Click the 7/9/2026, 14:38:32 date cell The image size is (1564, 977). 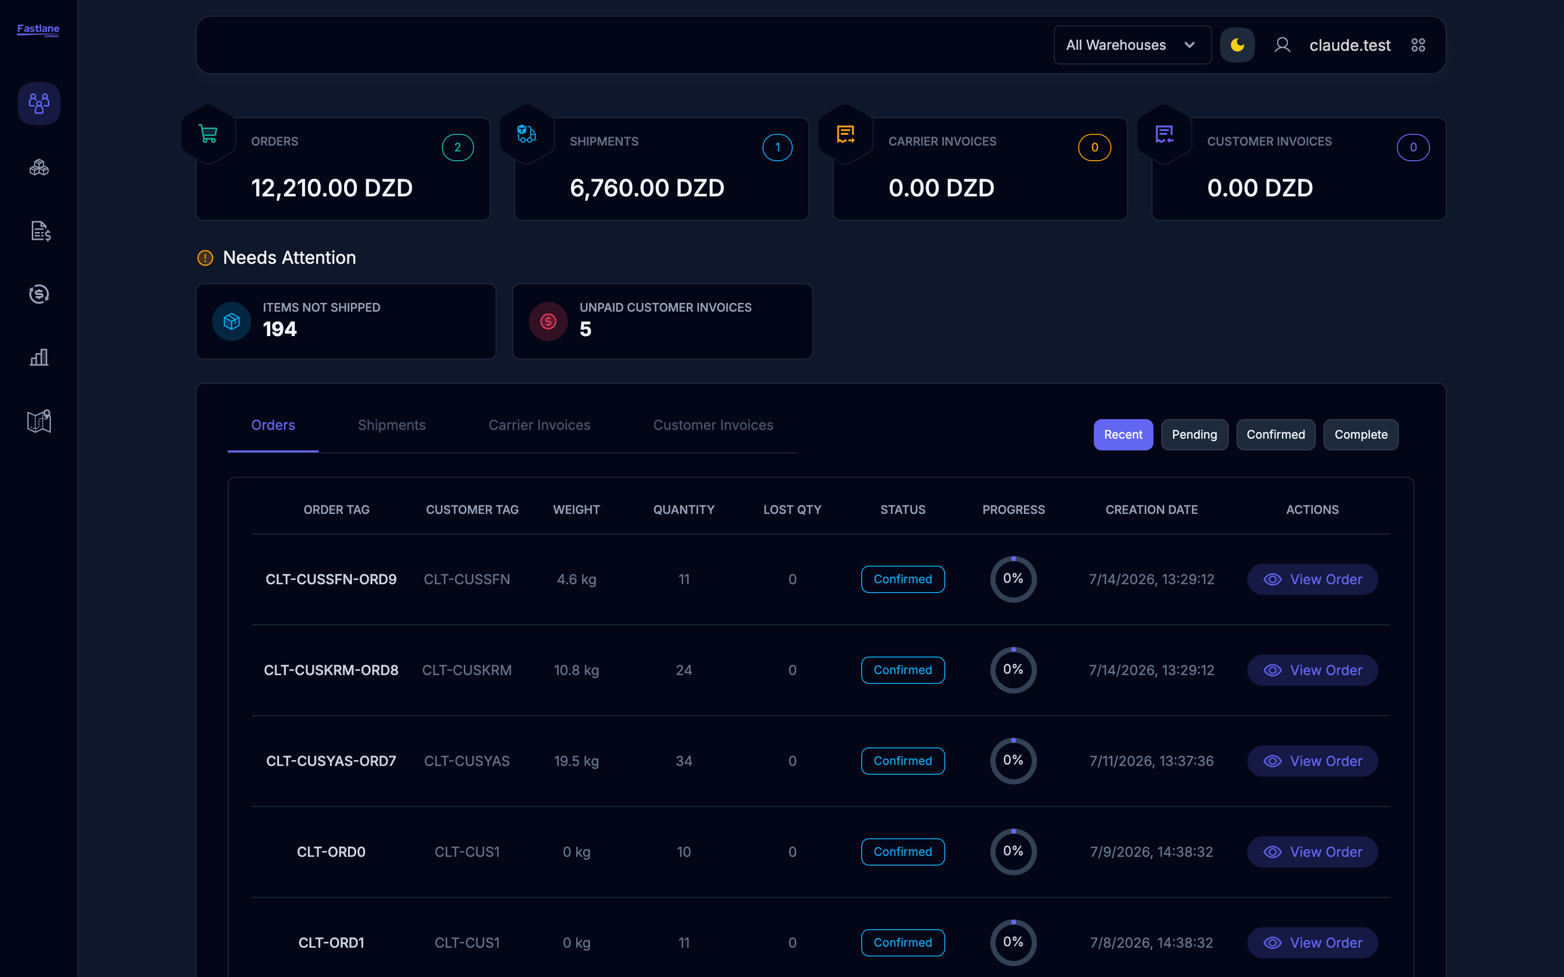tap(1151, 851)
